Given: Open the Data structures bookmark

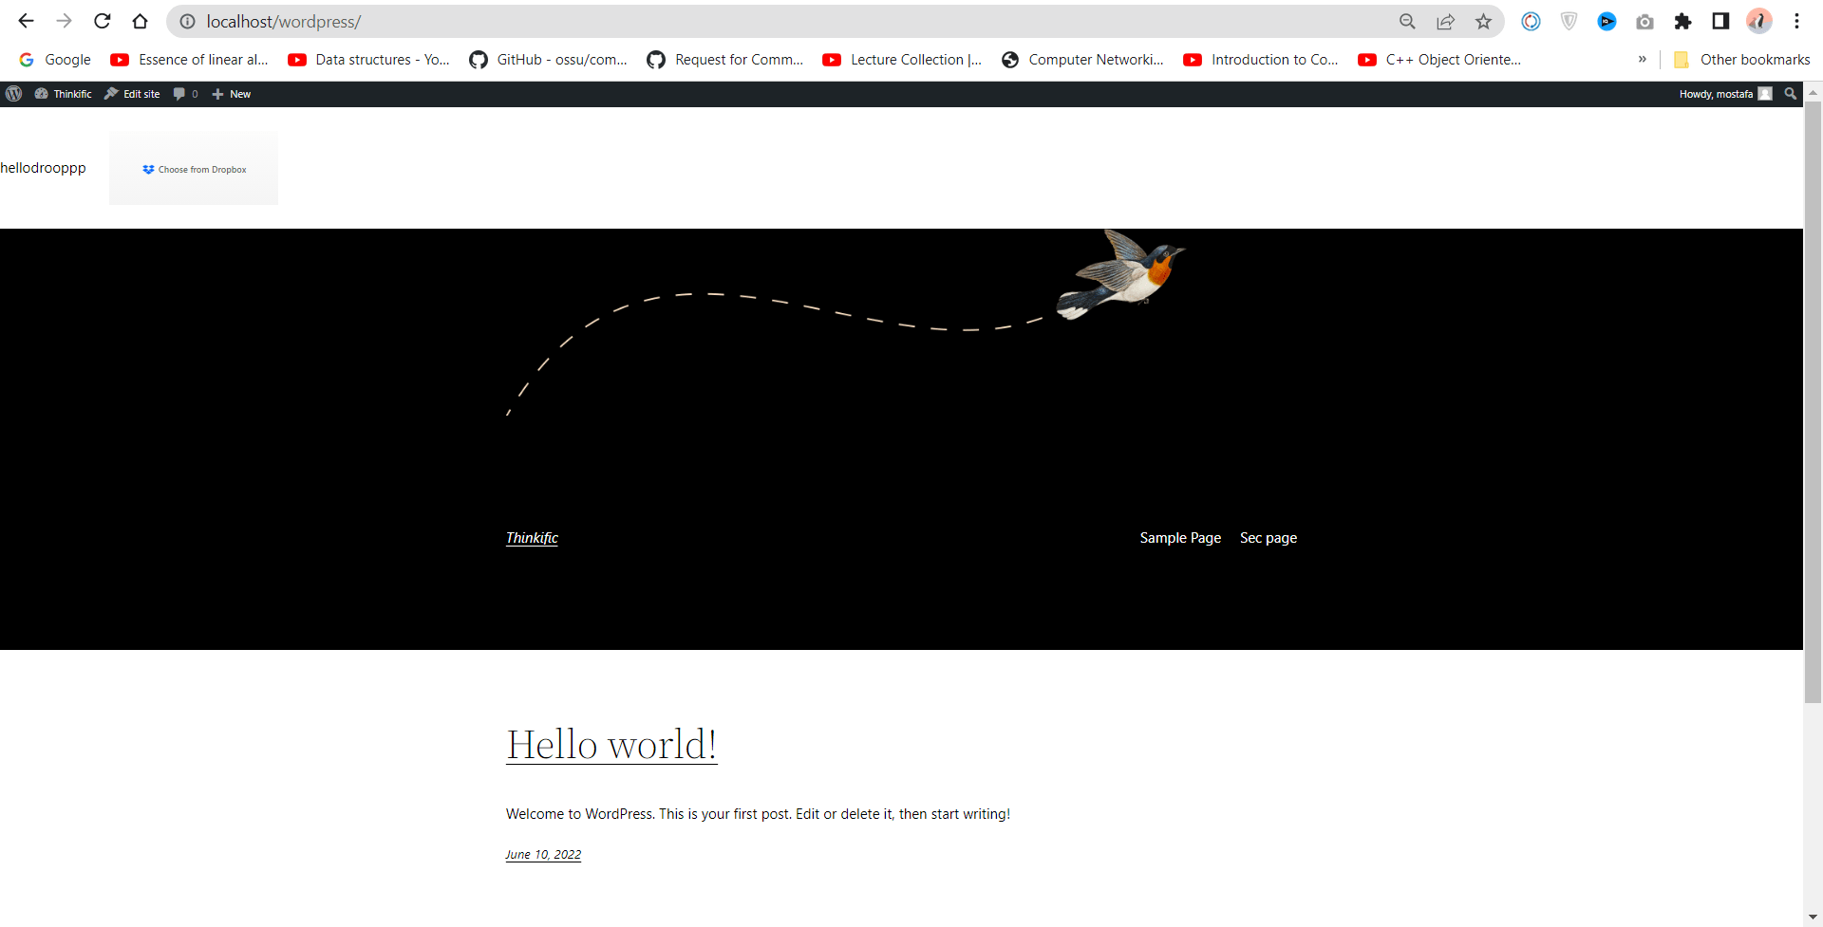Looking at the screenshot, I should coord(369,60).
